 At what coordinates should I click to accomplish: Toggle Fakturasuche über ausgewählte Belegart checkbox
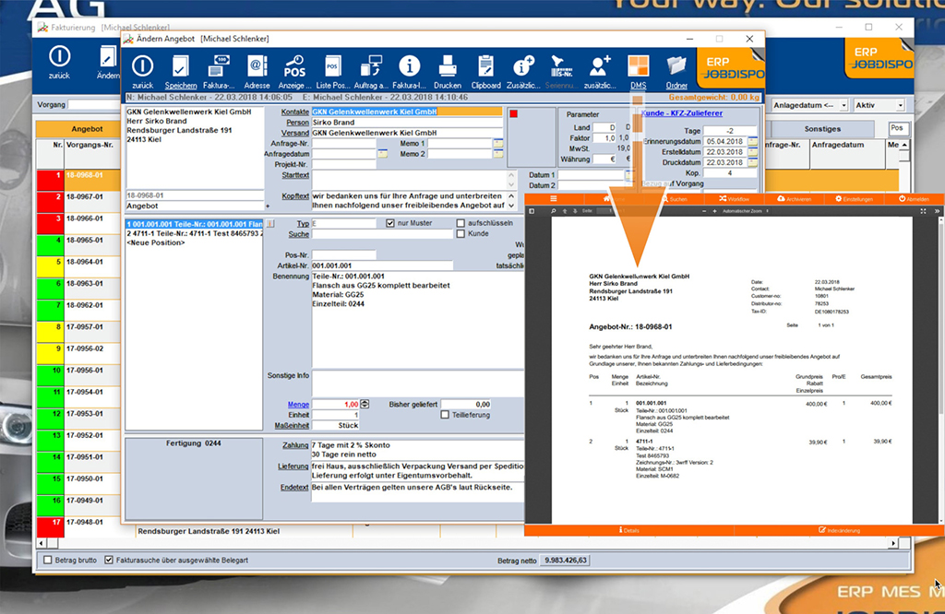[109, 560]
